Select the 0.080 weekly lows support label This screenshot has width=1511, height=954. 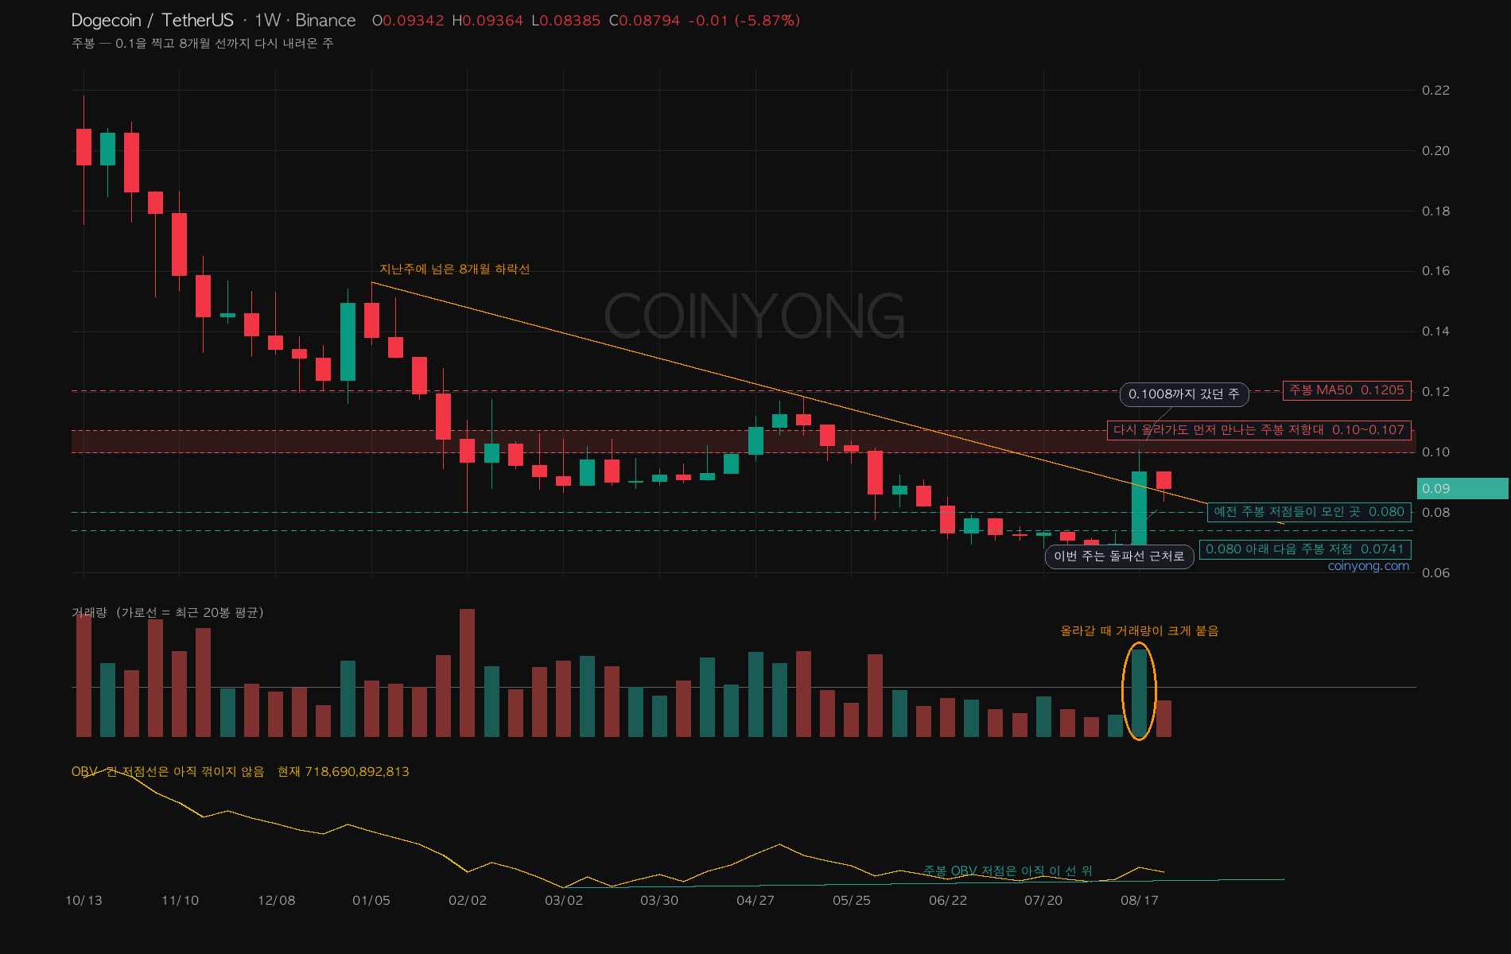1309,512
